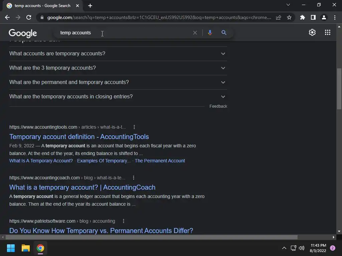
Task: Open the notification center badge
Action: tap(332, 248)
